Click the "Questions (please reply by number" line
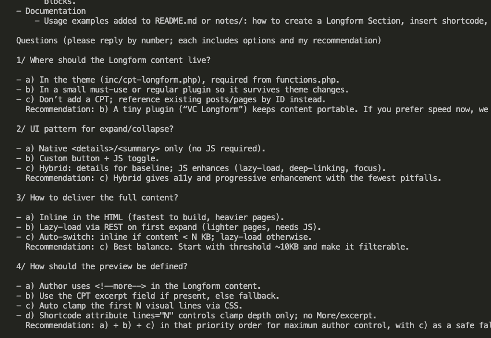 pos(198,40)
